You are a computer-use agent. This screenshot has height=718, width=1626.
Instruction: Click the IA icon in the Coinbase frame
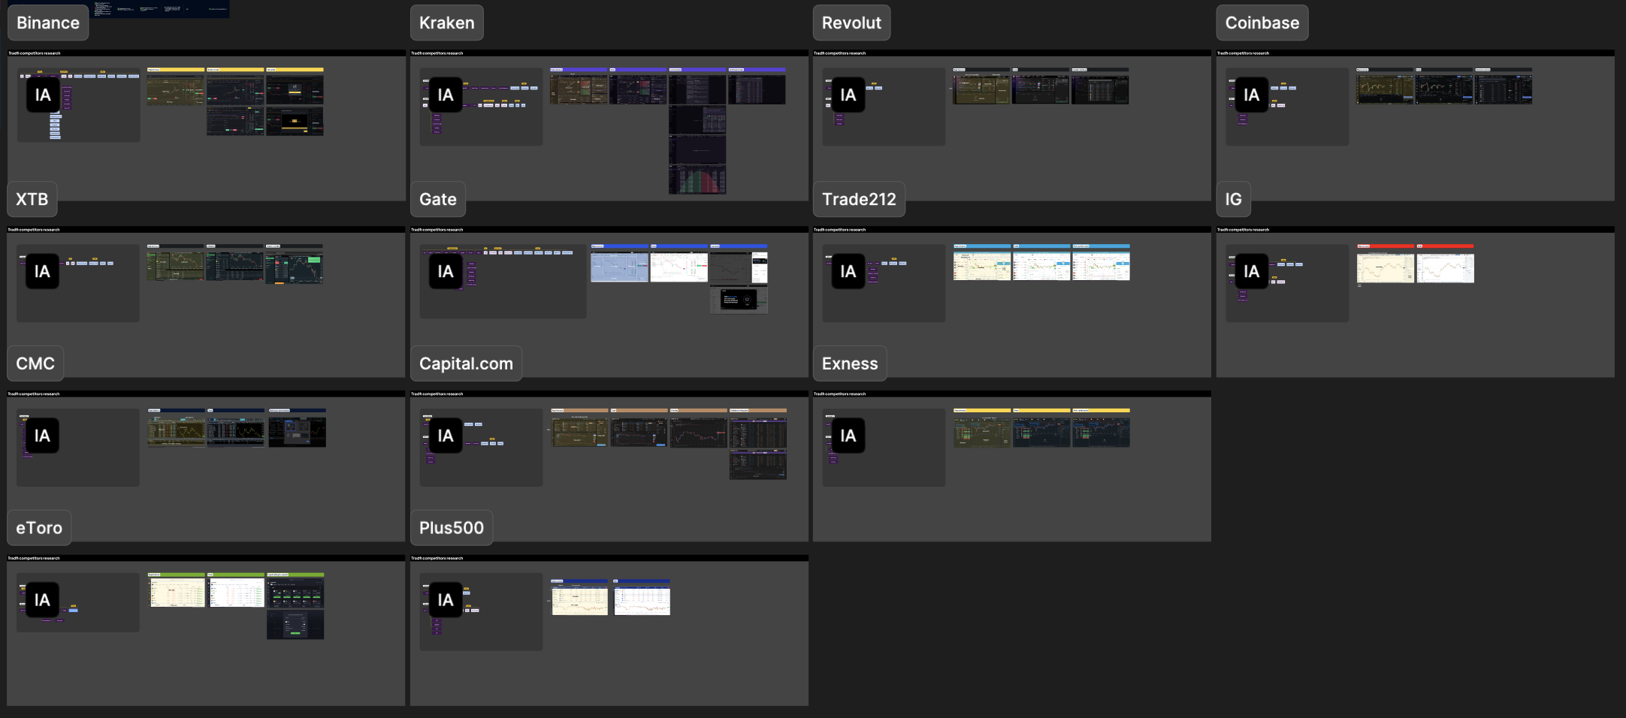tap(1251, 95)
